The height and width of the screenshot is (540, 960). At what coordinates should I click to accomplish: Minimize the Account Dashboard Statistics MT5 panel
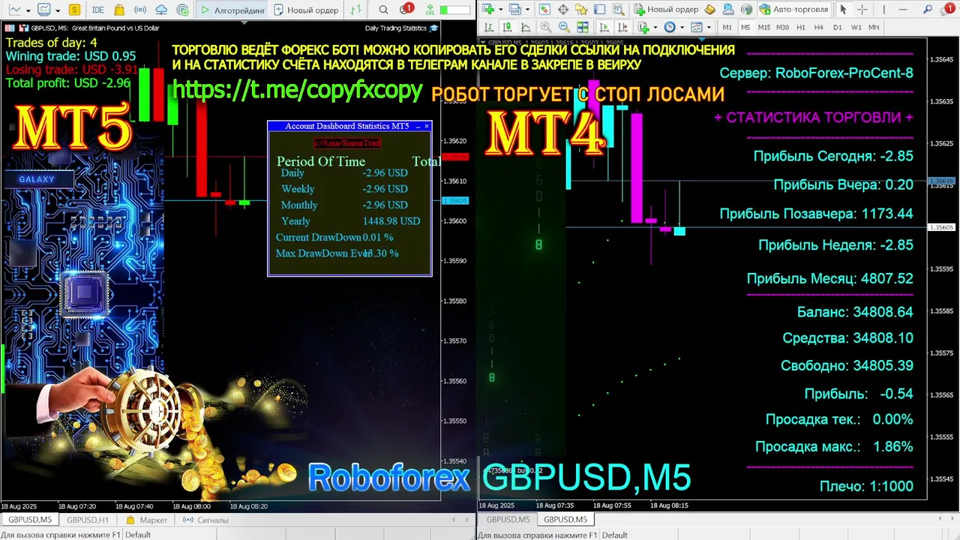[418, 126]
